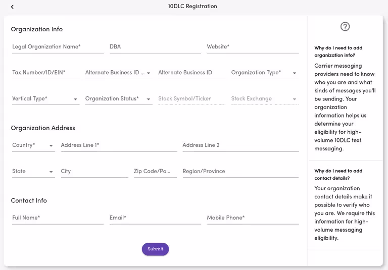Open the State dropdown
This screenshot has width=388, height=270.
pos(33,172)
